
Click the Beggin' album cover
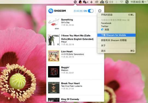coord(54,72)
